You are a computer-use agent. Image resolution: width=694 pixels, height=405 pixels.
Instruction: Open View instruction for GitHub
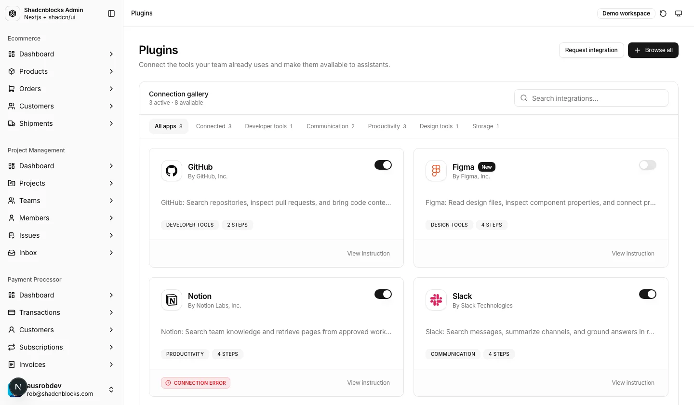click(x=369, y=254)
